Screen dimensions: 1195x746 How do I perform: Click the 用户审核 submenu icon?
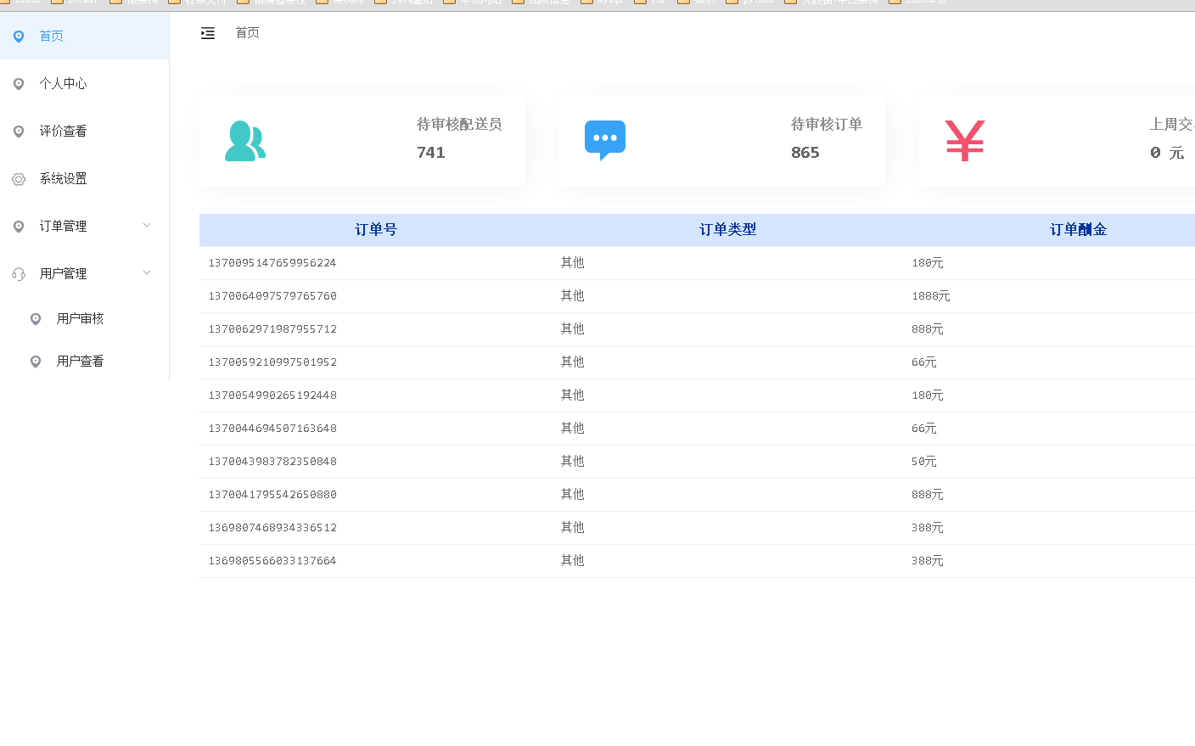point(36,319)
